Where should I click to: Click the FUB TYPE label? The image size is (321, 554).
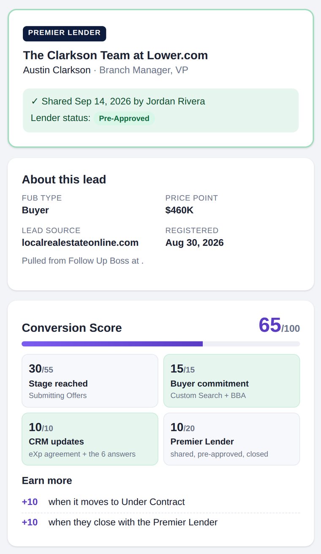coord(42,198)
